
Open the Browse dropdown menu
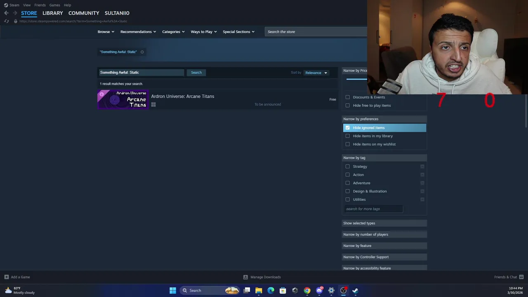click(x=106, y=32)
